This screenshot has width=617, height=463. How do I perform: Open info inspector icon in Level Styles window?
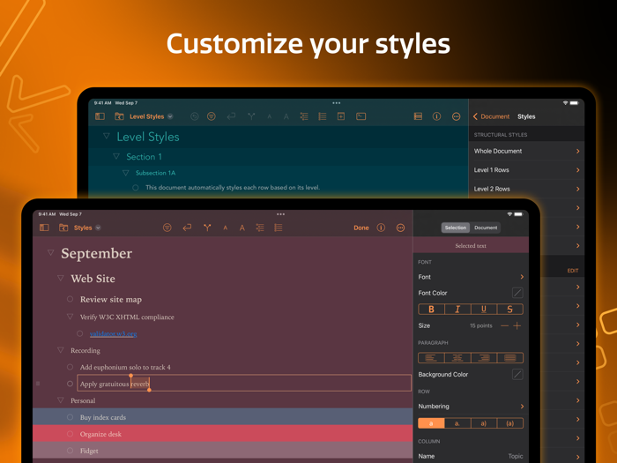(437, 116)
